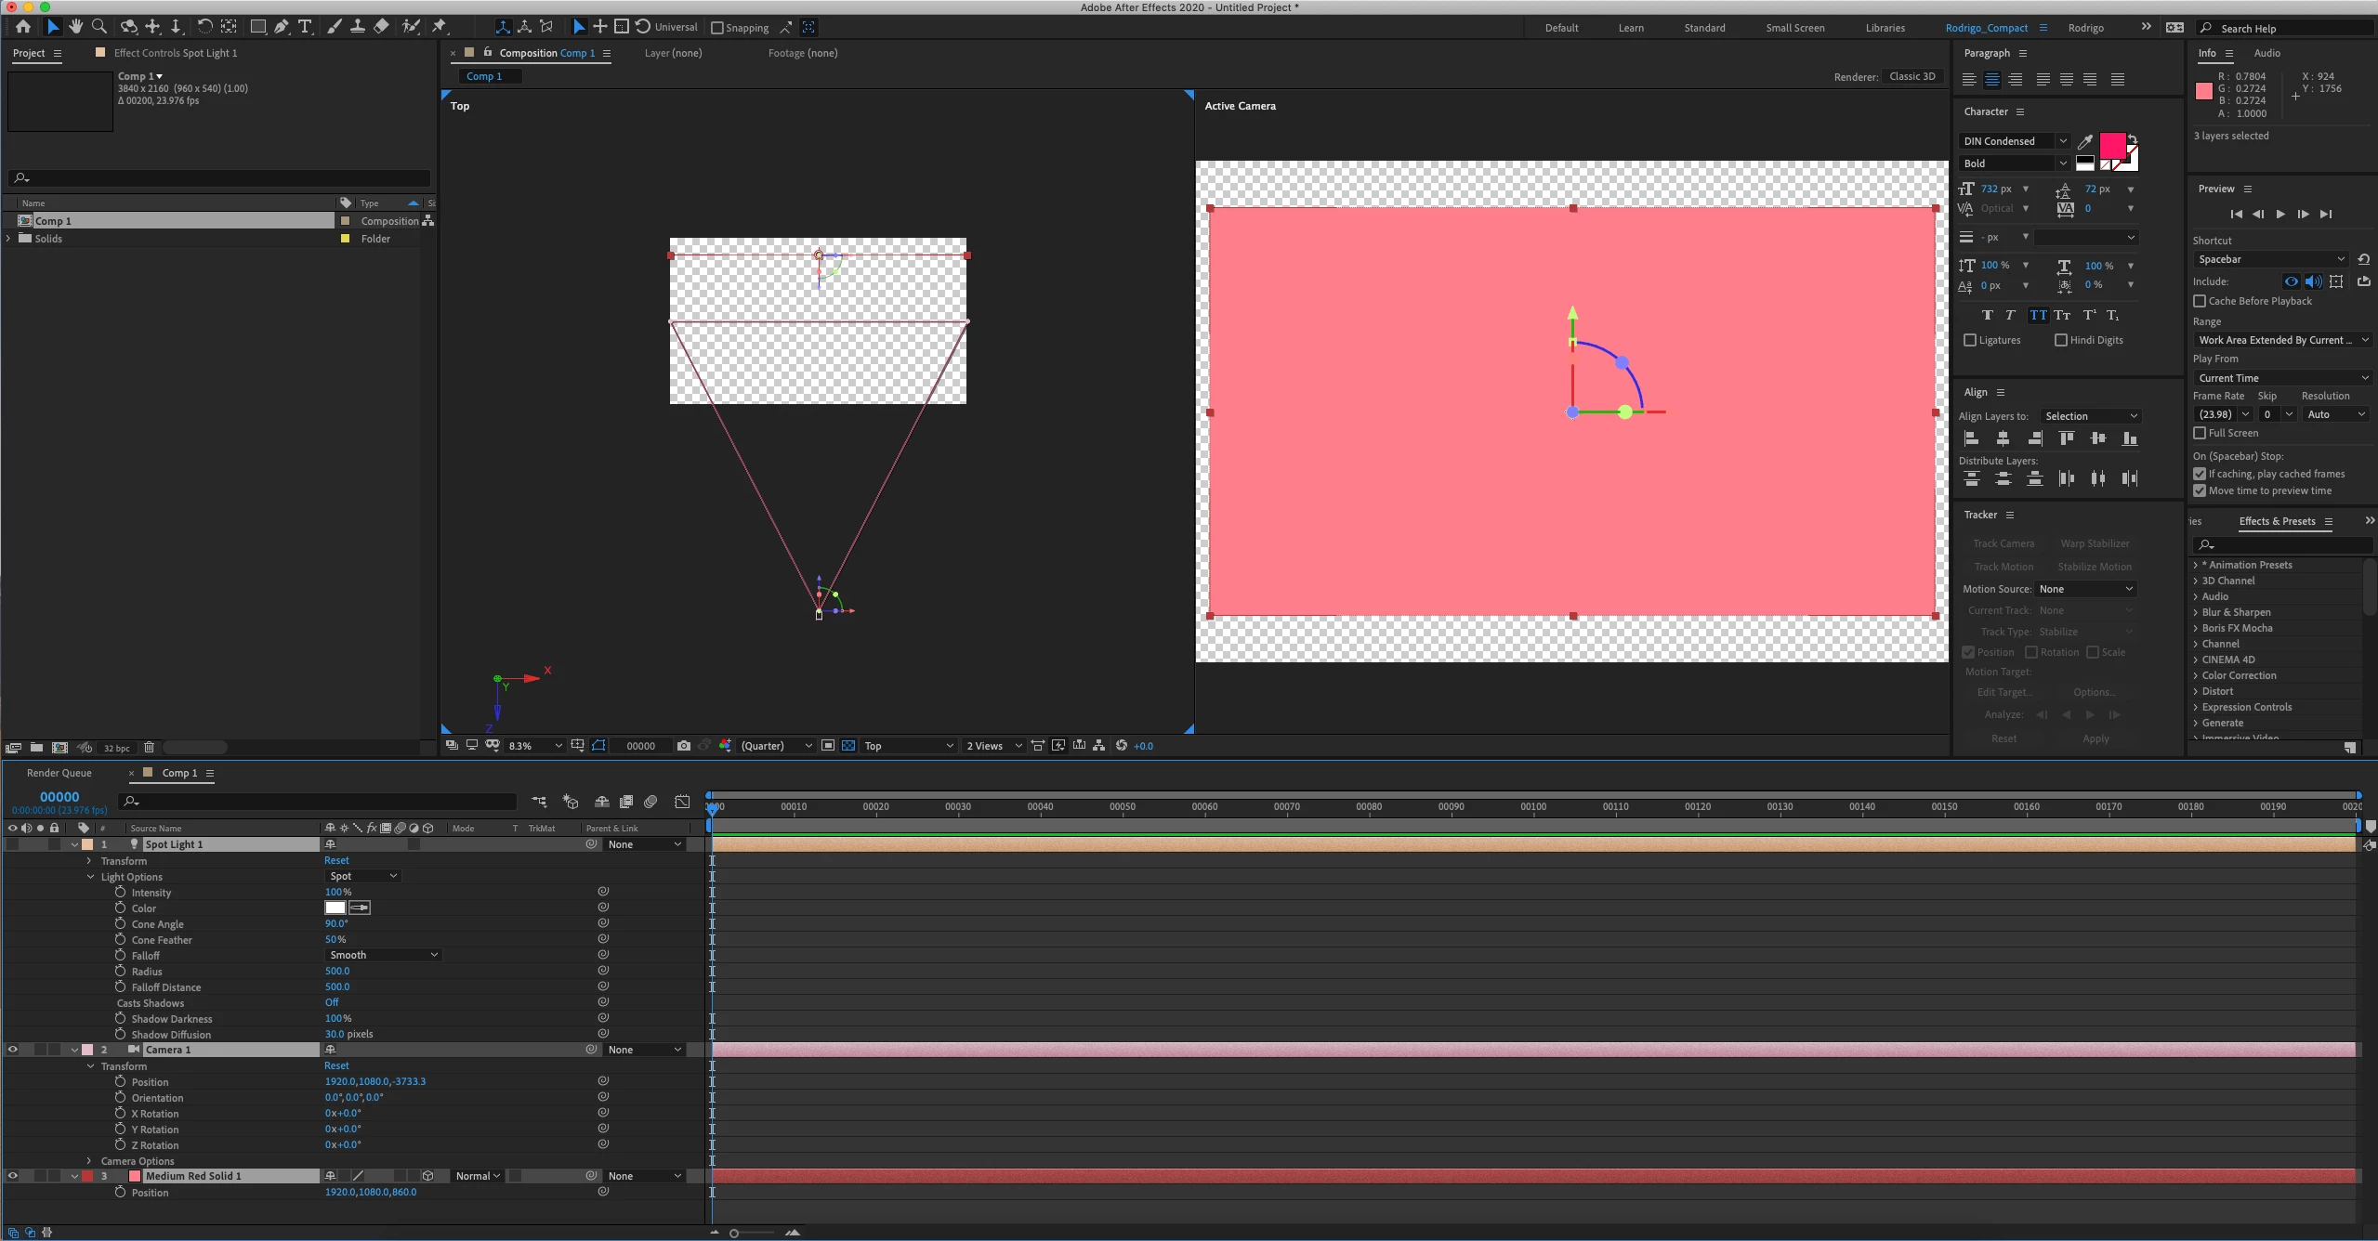Switch to the Render Queue tab
Image resolution: width=2378 pixels, height=1241 pixels.
59,773
